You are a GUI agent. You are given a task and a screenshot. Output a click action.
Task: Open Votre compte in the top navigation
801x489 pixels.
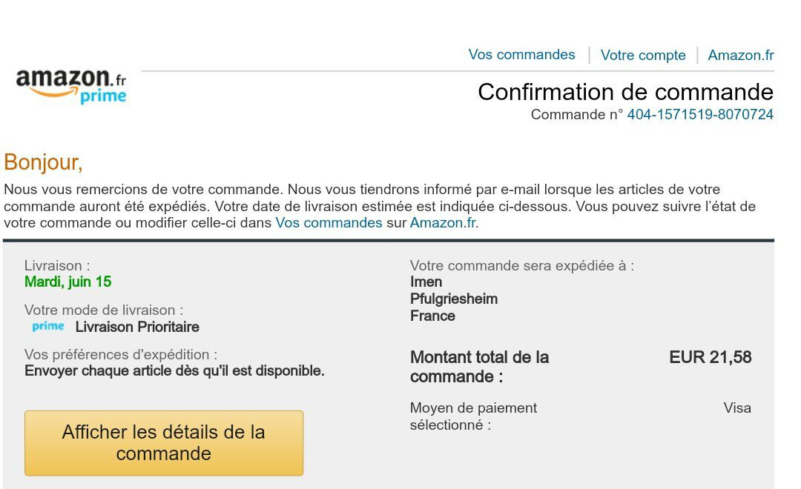[x=643, y=56]
